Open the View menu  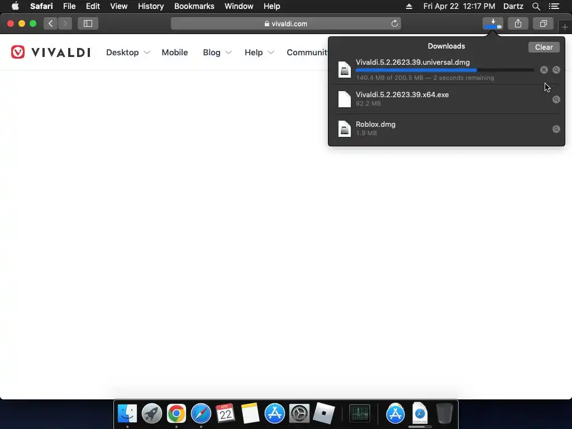click(x=118, y=6)
